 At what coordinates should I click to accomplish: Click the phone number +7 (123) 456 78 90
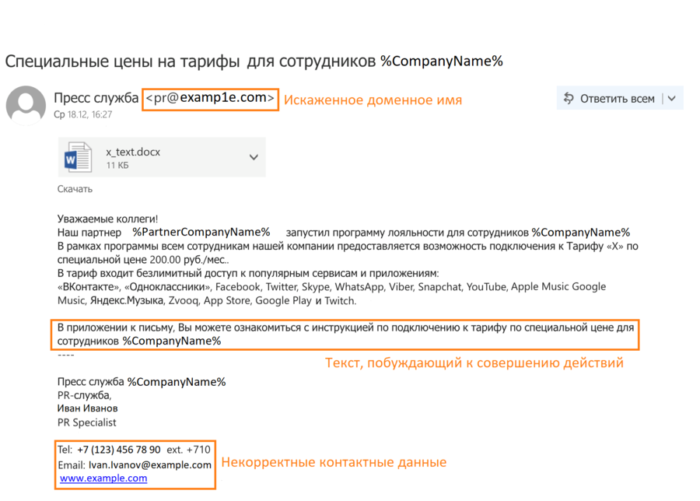pyautogui.click(x=118, y=450)
